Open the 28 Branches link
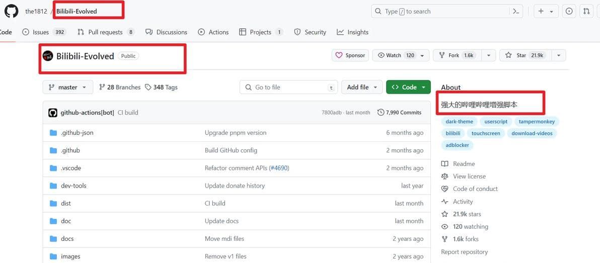This screenshot has width=600, height=263. [120, 87]
